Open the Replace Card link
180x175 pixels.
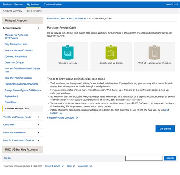[x=11, y=96]
